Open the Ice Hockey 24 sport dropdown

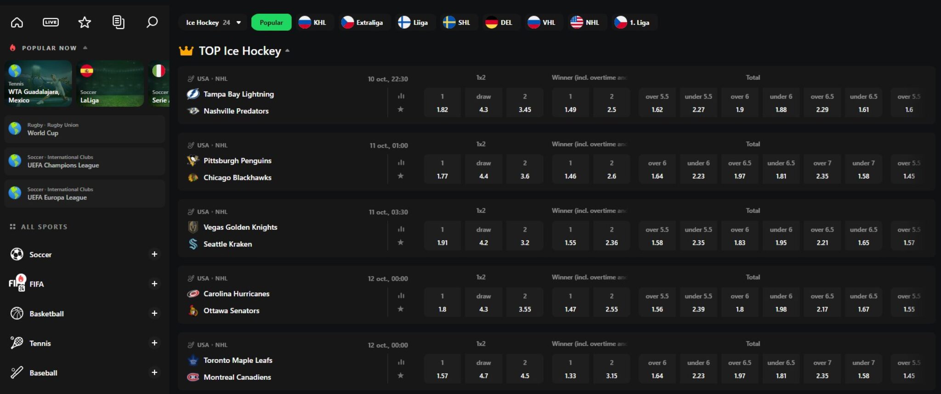(213, 22)
